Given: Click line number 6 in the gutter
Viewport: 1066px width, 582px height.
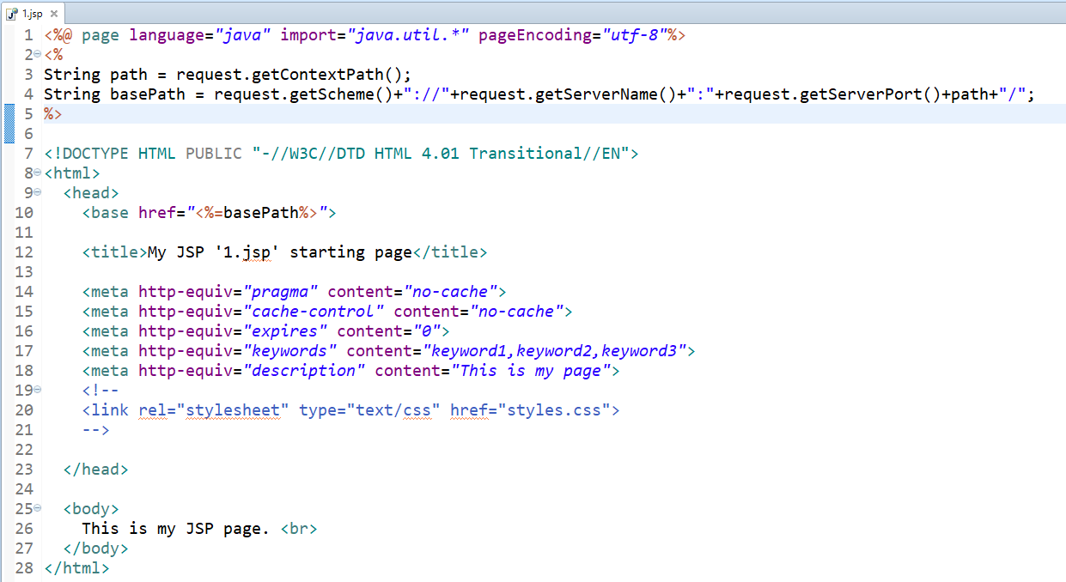Looking at the screenshot, I should [28, 134].
